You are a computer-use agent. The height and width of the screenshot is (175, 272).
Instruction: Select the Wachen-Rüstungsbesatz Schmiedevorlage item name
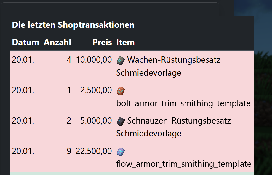click(x=174, y=60)
